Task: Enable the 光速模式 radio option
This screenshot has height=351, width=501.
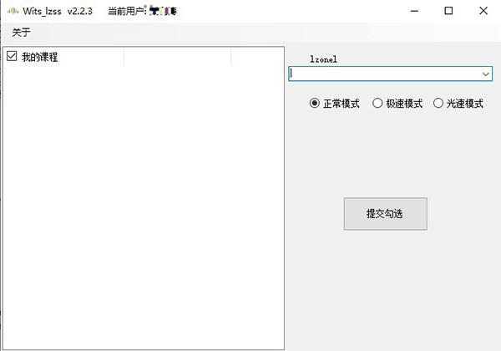Action: (x=438, y=104)
